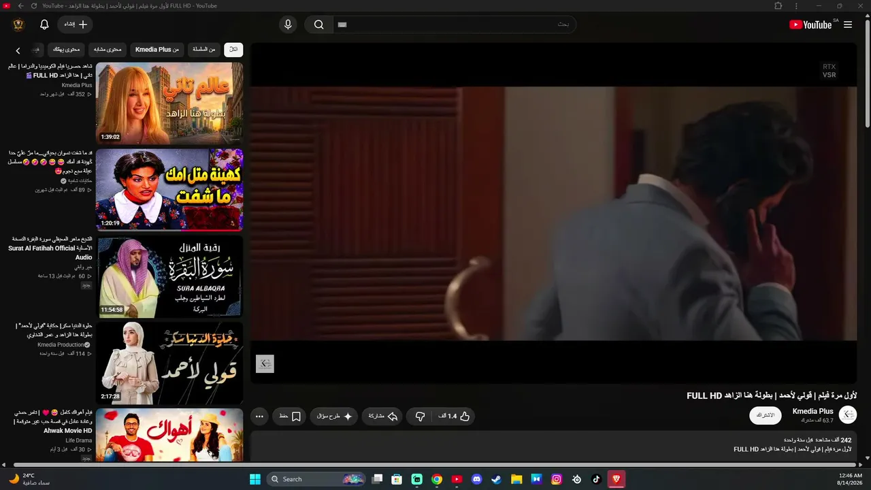Open the 'عالم تاني' video thumbnail
Image resolution: width=871 pixels, height=490 pixels.
[169, 103]
